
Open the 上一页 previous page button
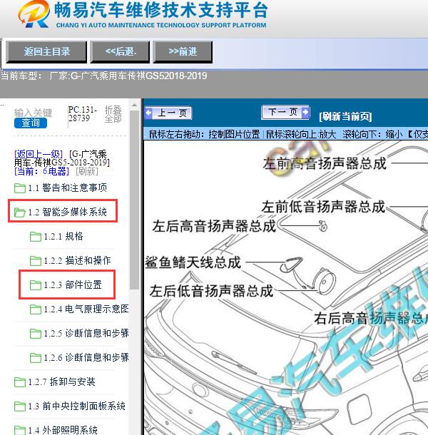[x=168, y=113]
